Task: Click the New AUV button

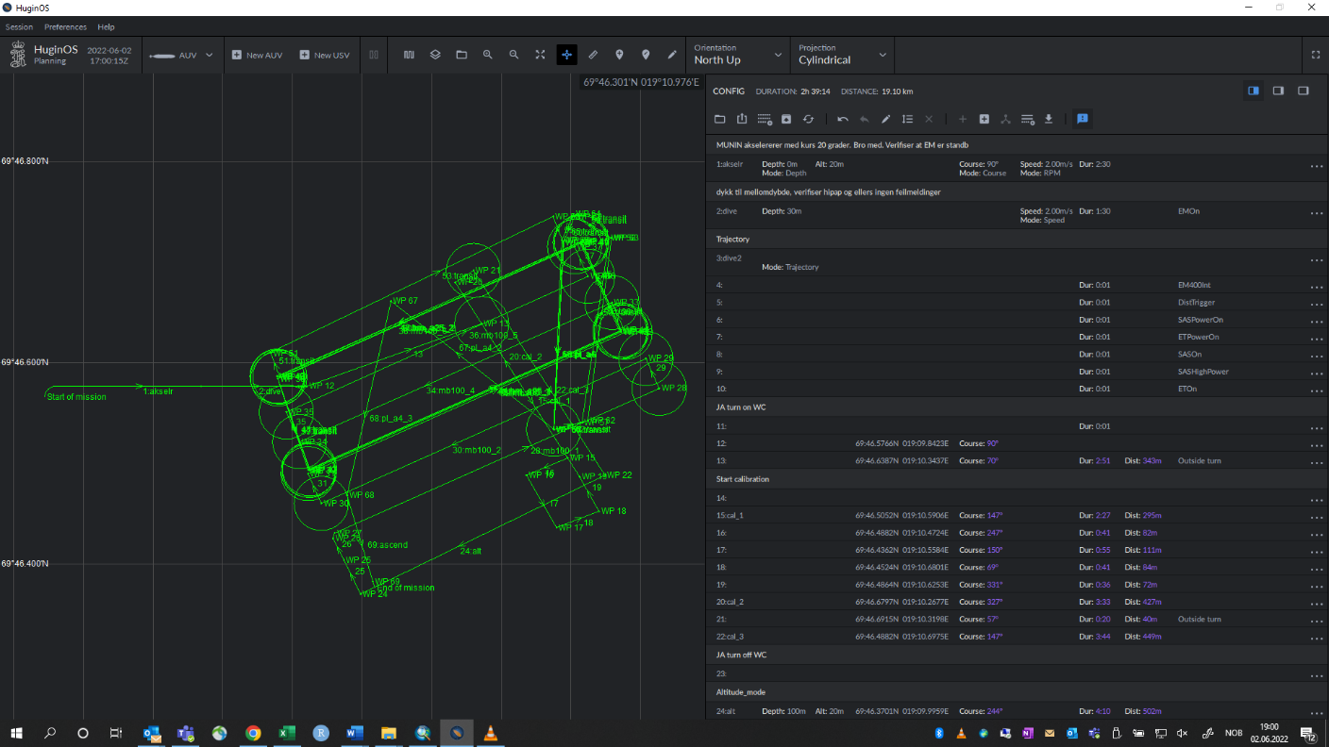Action: (x=257, y=55)
